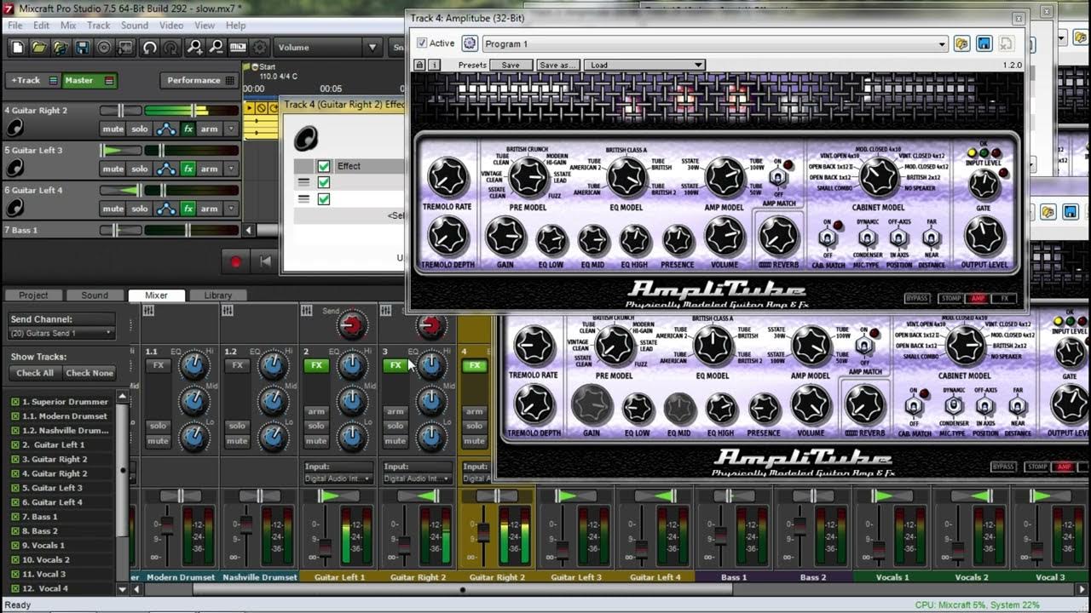Click the Redo toolbar icon

tap(171, 48)
